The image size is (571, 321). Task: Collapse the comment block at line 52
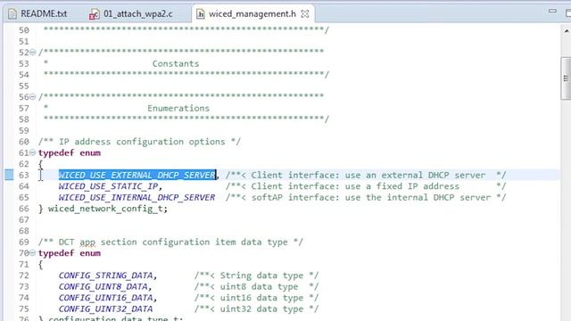pyautogui.click(x=33, y=53)
